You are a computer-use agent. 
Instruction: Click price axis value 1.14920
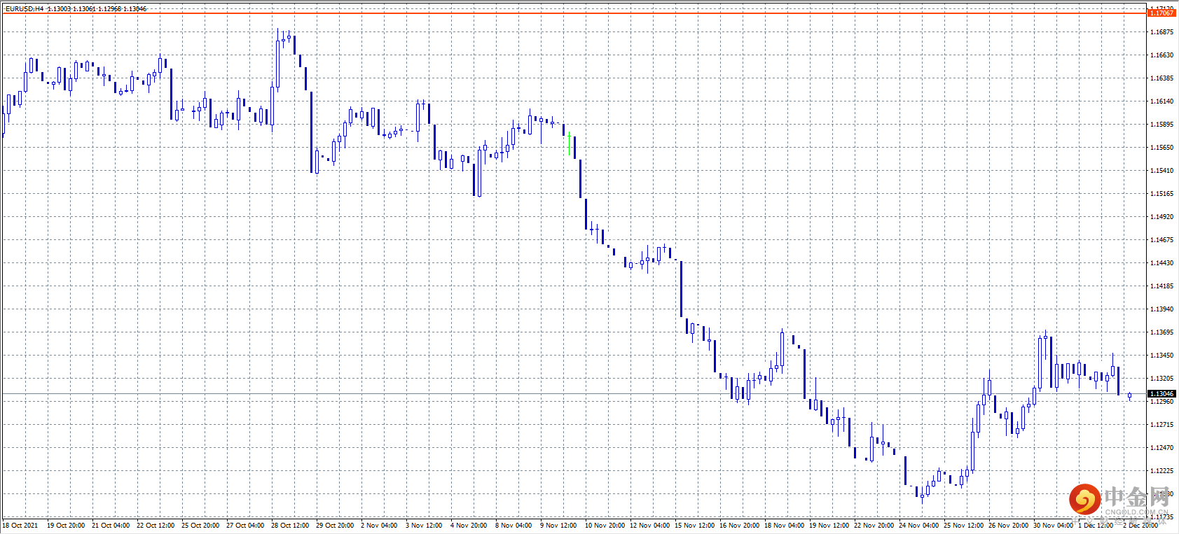click(x=1162, y=217)
